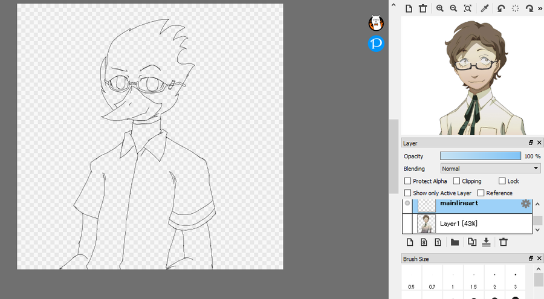Select brush size 1.5

pyautogui.click(x=474, y=278)
